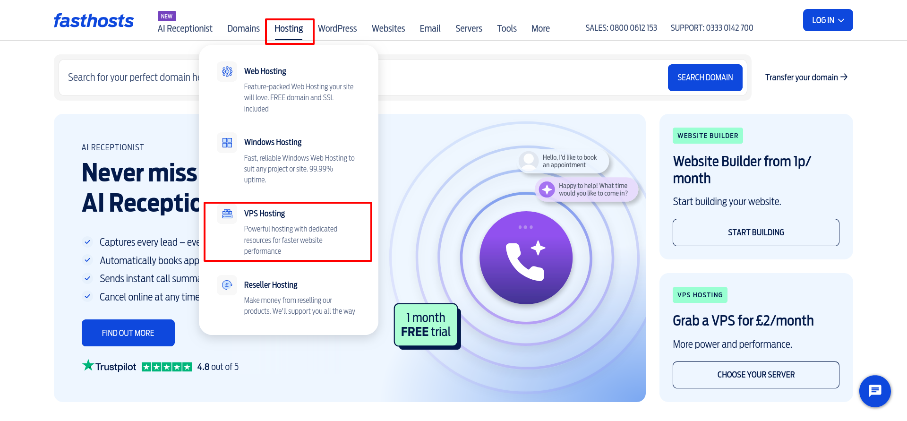Click the Website Builder from 1p/month heading

tap(742, 170)
